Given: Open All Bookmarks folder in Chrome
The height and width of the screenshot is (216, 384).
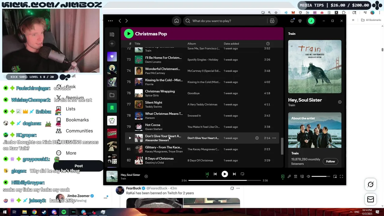Looking at the screenshot, I should point(371,20).
